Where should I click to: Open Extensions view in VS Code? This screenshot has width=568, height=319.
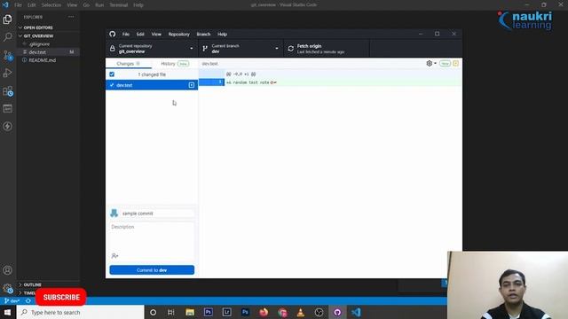pos(8,91)
